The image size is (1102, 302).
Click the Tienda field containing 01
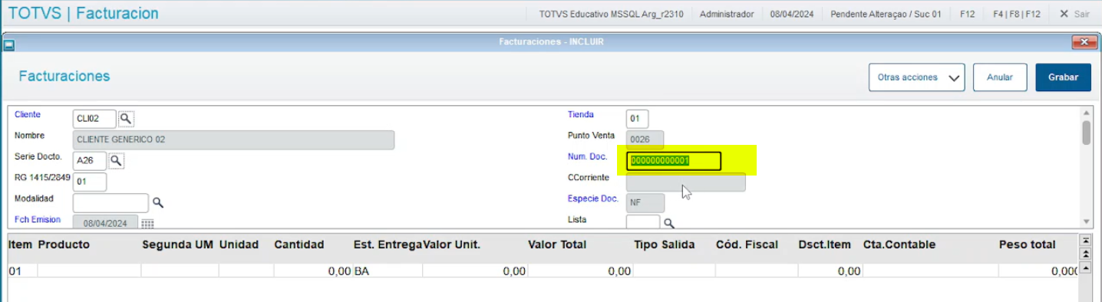pyautogui.click(x=637, y=119)
